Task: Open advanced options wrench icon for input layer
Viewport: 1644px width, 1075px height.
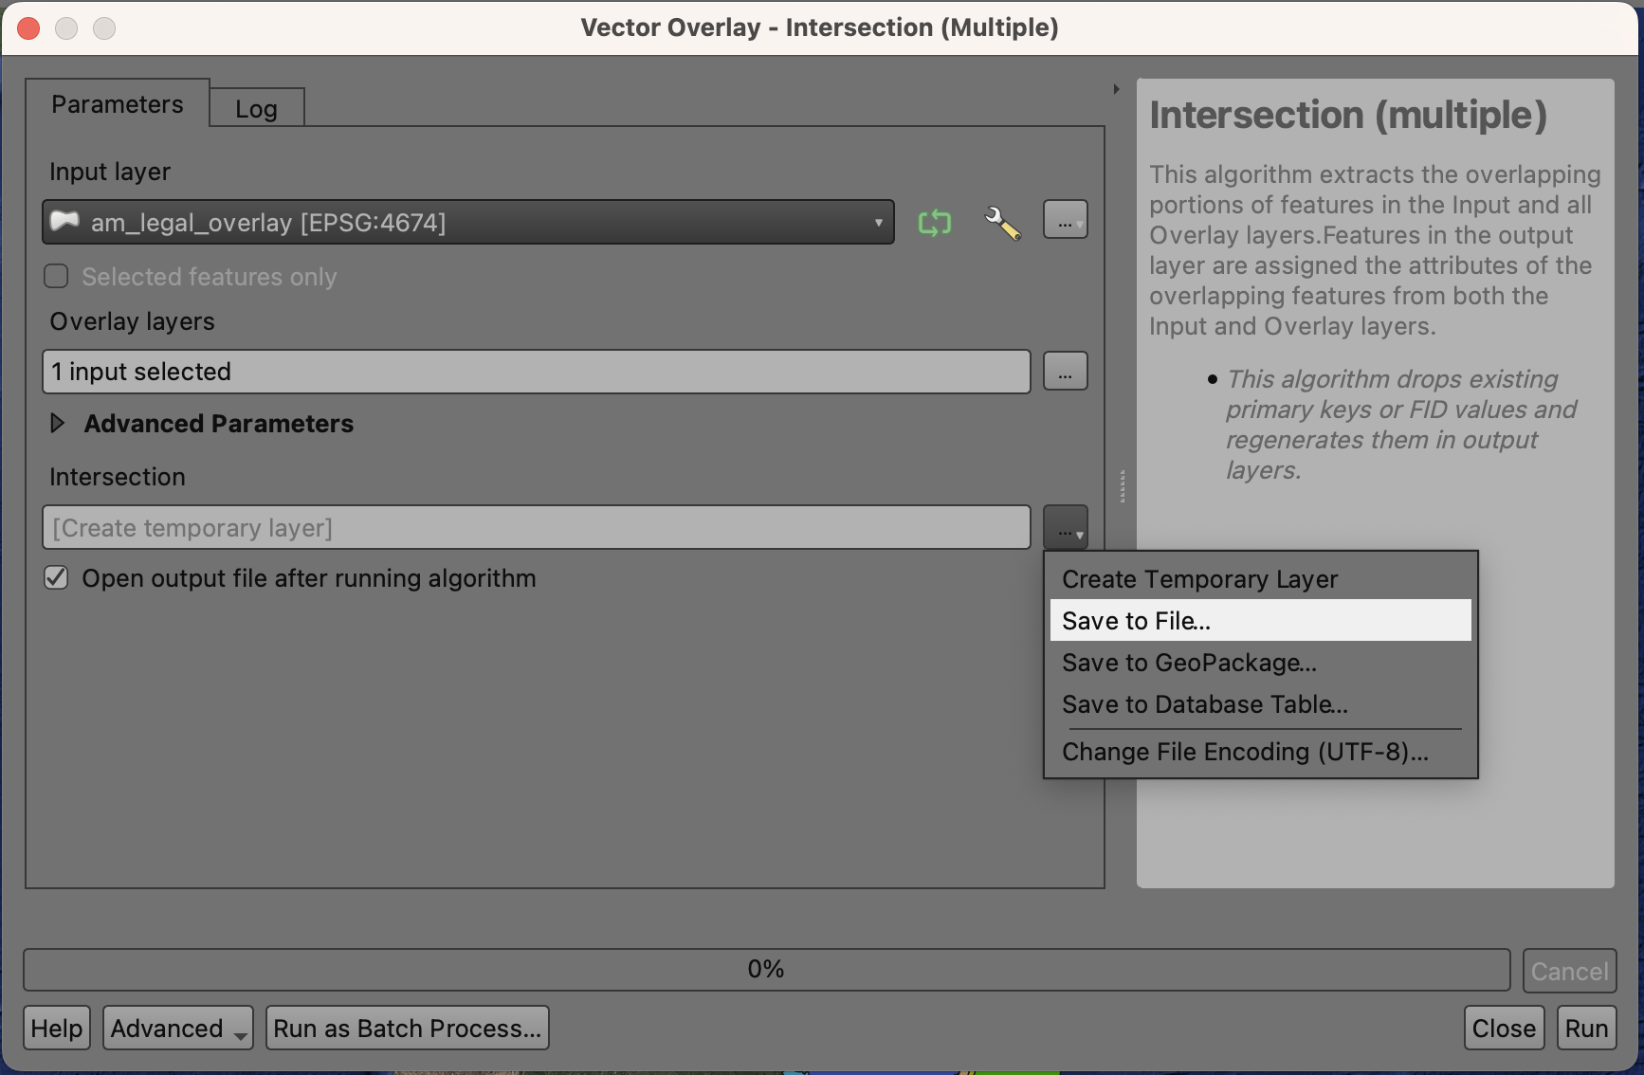Action: [x=1002, y=223]
